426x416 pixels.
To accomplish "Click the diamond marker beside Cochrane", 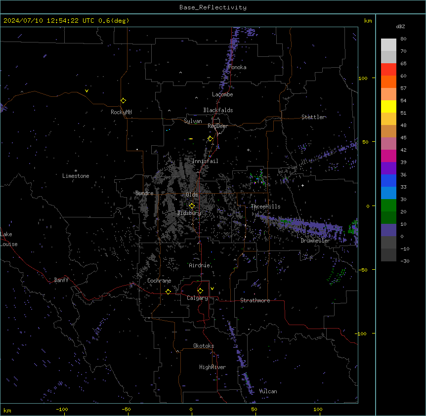I will [x=168, y=291].
